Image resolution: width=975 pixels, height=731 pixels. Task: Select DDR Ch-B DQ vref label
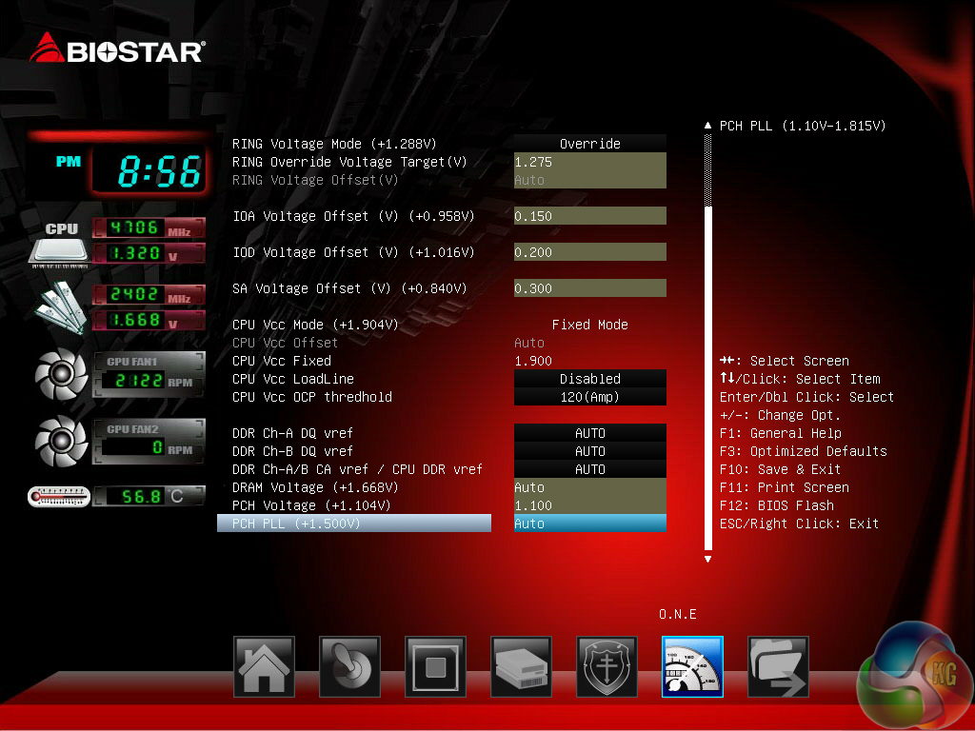(x=292, y=450)
